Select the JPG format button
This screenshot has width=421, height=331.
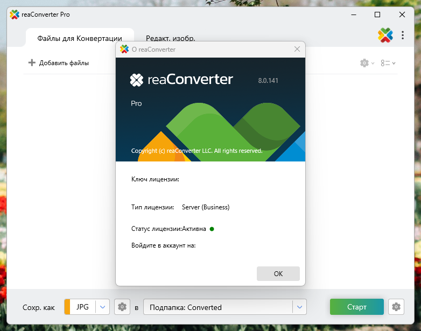tap(82, 307)
